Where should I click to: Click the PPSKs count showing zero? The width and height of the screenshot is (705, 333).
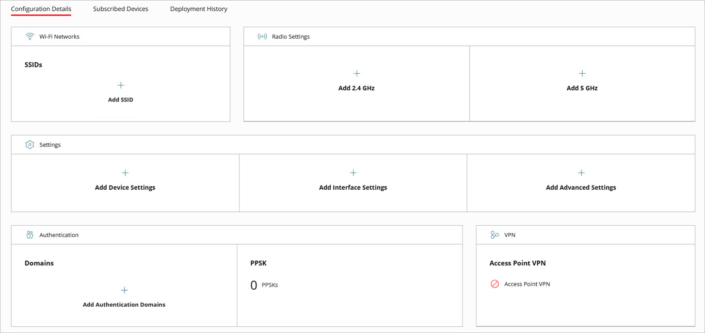pos(253,285)
